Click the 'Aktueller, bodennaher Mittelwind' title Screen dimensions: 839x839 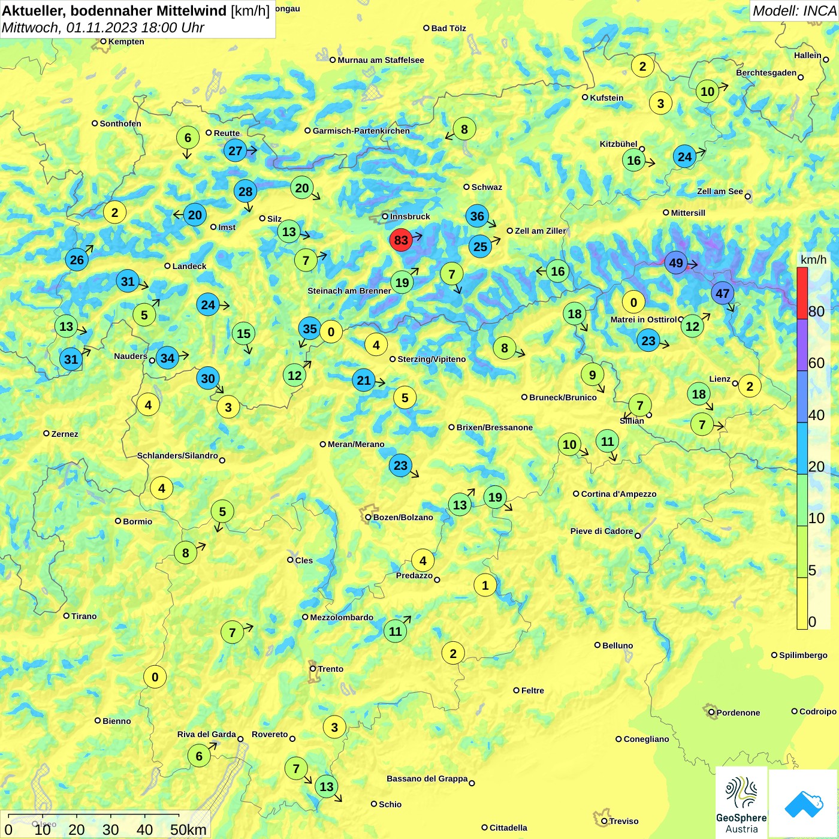point(114,11)
